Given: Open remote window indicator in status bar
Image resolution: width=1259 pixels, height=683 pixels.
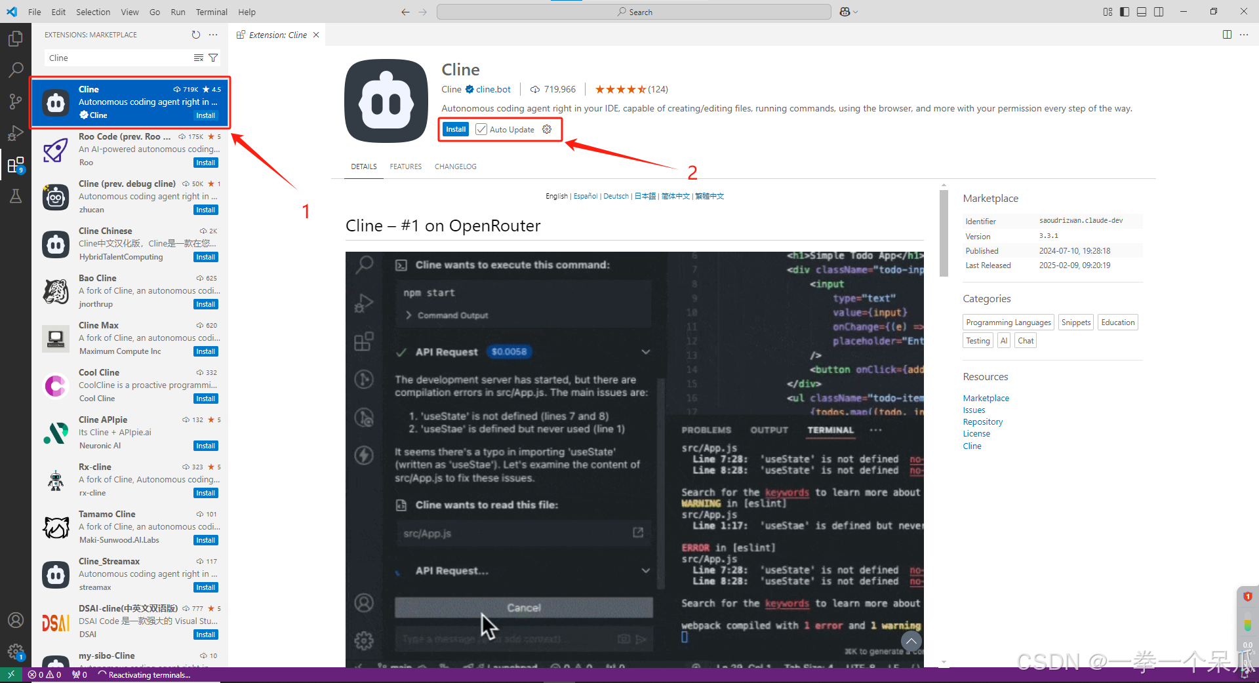Looking at the screenshot, I should (11, 674).
